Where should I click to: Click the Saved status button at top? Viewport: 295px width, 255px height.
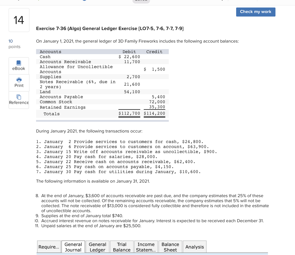(141, 1)
